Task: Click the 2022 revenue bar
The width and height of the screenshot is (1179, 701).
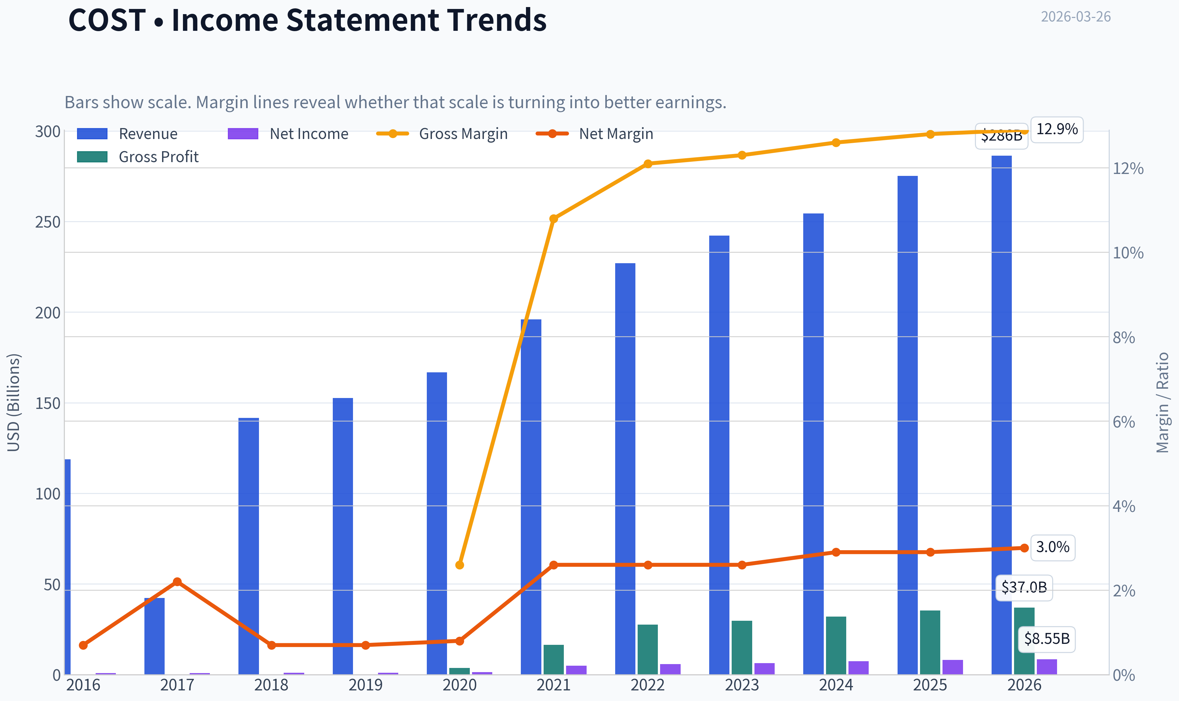Action: pos(625,469)
